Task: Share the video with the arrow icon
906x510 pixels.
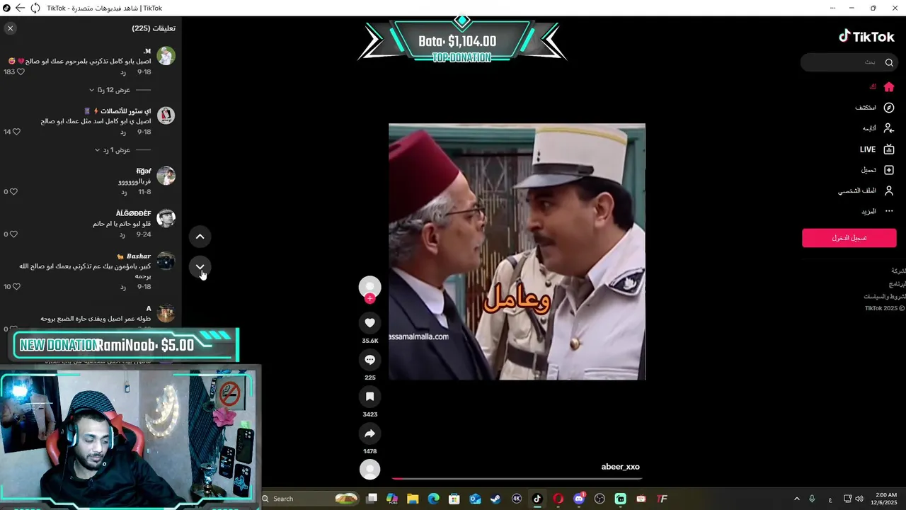Action: (369, 433)
